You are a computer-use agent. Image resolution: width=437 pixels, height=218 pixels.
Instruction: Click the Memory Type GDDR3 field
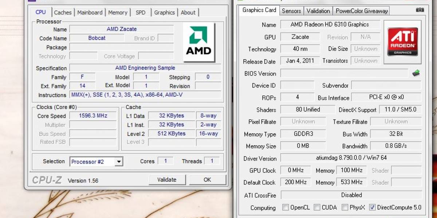point(303,134)
